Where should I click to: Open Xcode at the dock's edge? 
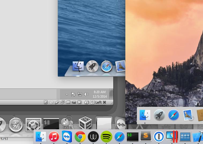coord(198,137)
